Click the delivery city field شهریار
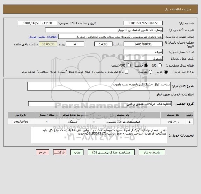The height and width of the screenshot is (194, 201). coord(143,59)
